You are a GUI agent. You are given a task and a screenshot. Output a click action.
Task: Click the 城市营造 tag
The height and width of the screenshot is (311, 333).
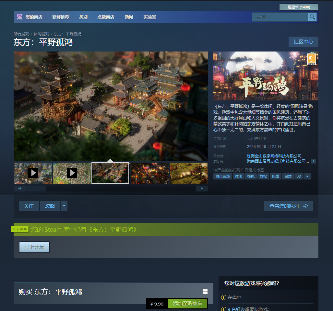coord(222,176)
